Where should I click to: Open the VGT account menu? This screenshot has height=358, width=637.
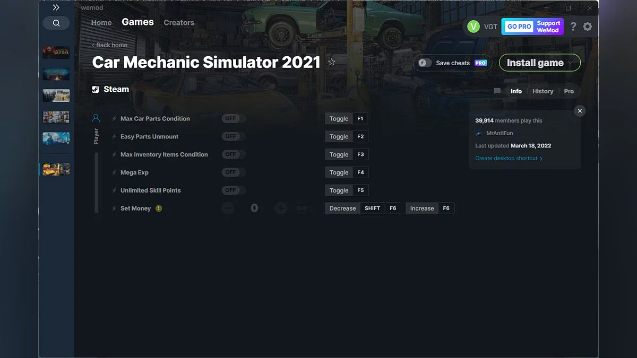[483, 26]
